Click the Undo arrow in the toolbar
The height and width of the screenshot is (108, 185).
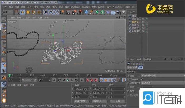click(5, 12)
